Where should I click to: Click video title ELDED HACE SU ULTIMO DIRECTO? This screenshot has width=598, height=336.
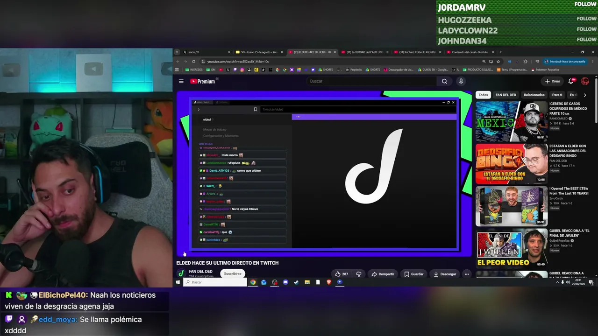click(x=228, y=263)
